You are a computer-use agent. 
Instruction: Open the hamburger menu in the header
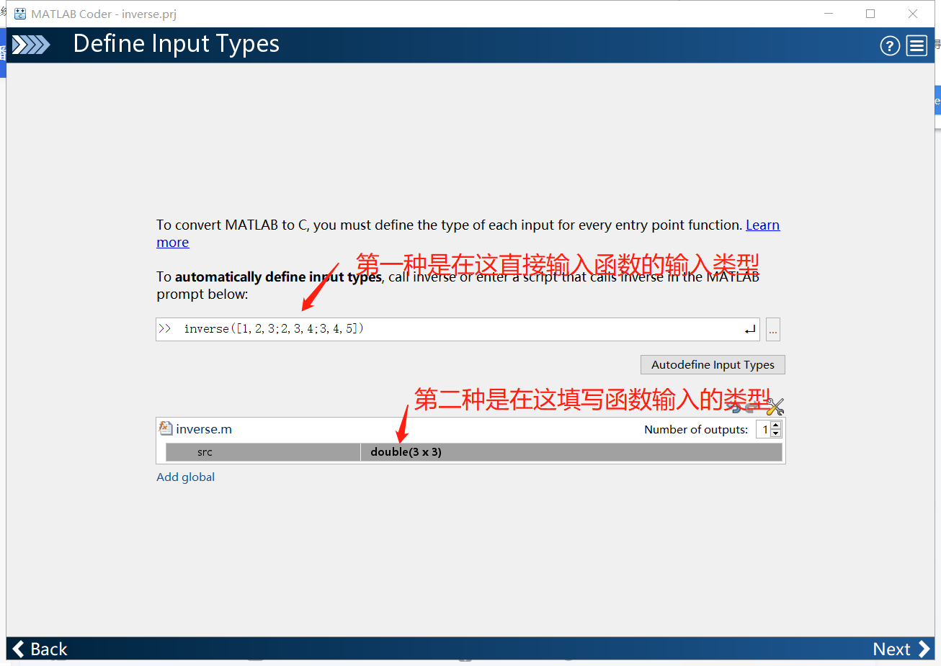click(x=917, y=46)
